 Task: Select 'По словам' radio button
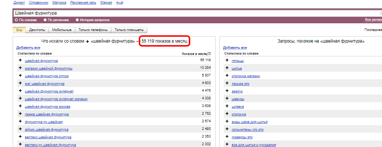click(x=16, y=20)
